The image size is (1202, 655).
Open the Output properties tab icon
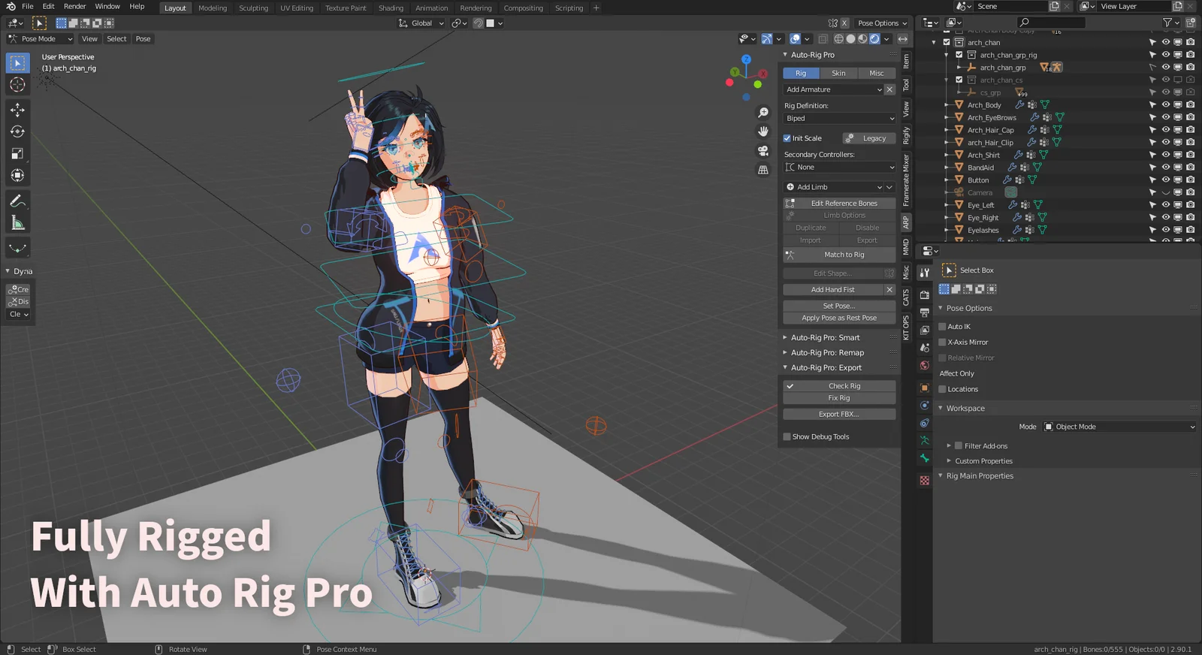[925, 312]
